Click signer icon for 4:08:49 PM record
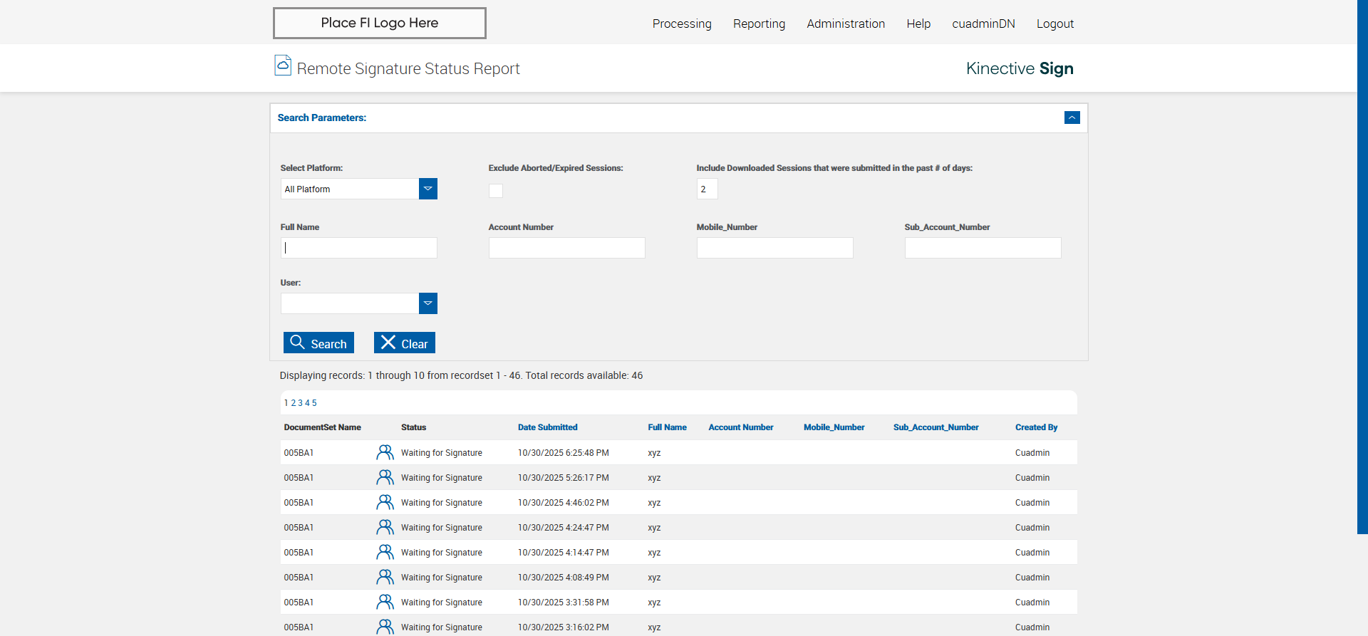1368x636 pixels. (x=385, y=577)
